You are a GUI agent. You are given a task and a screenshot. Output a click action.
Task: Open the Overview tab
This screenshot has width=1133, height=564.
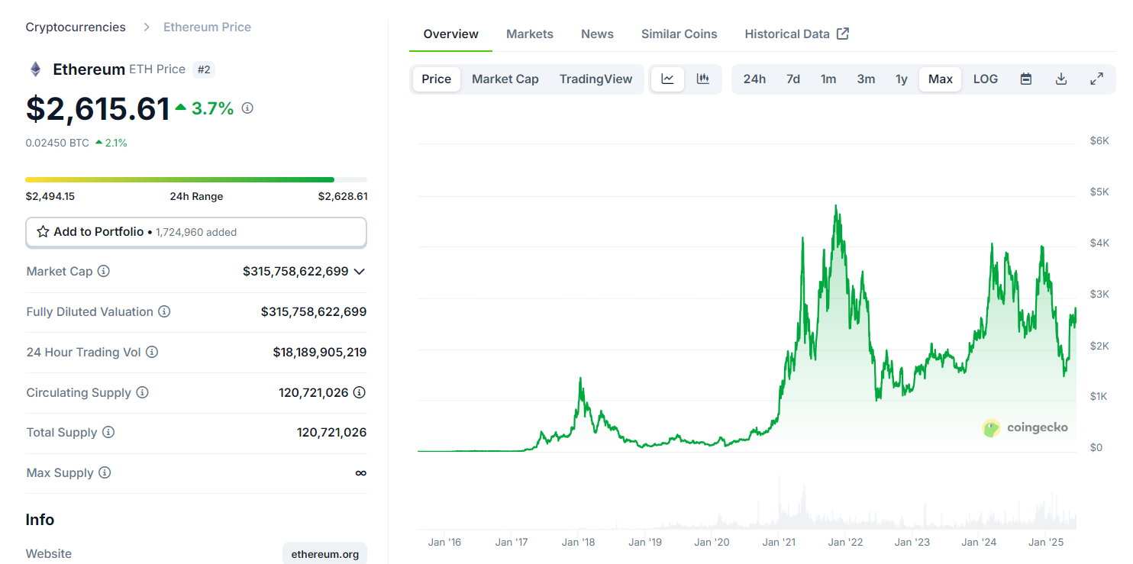450,34
